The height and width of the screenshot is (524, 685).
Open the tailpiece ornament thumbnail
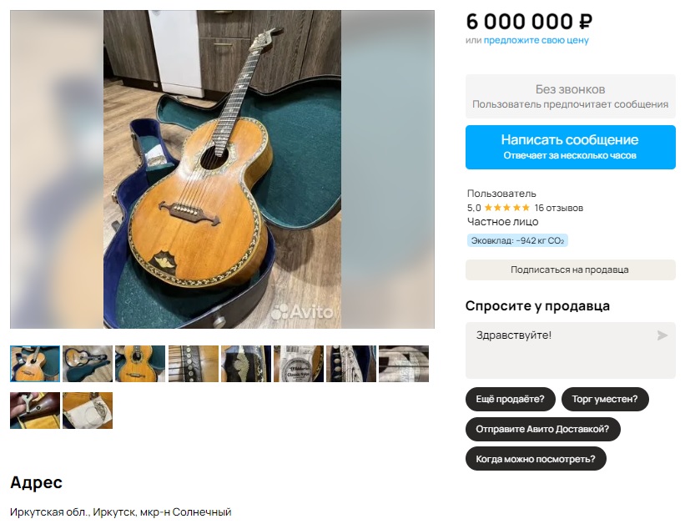coord(246,364)
